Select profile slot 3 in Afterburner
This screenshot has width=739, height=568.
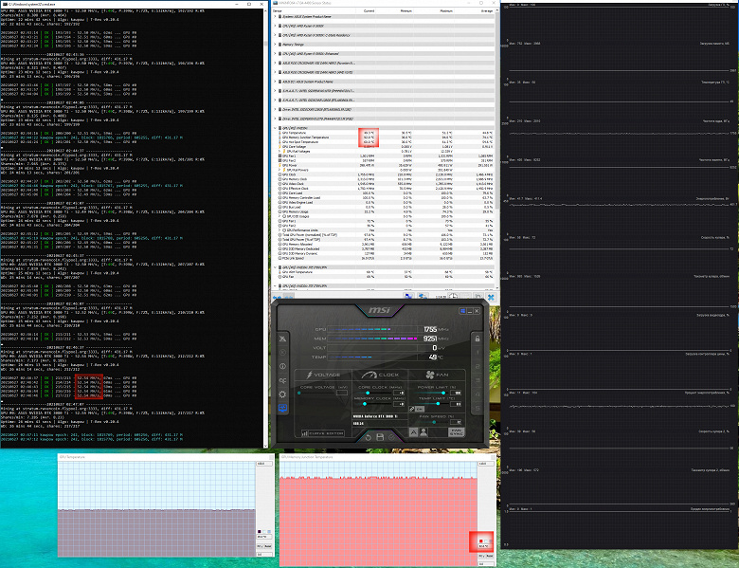478,380
